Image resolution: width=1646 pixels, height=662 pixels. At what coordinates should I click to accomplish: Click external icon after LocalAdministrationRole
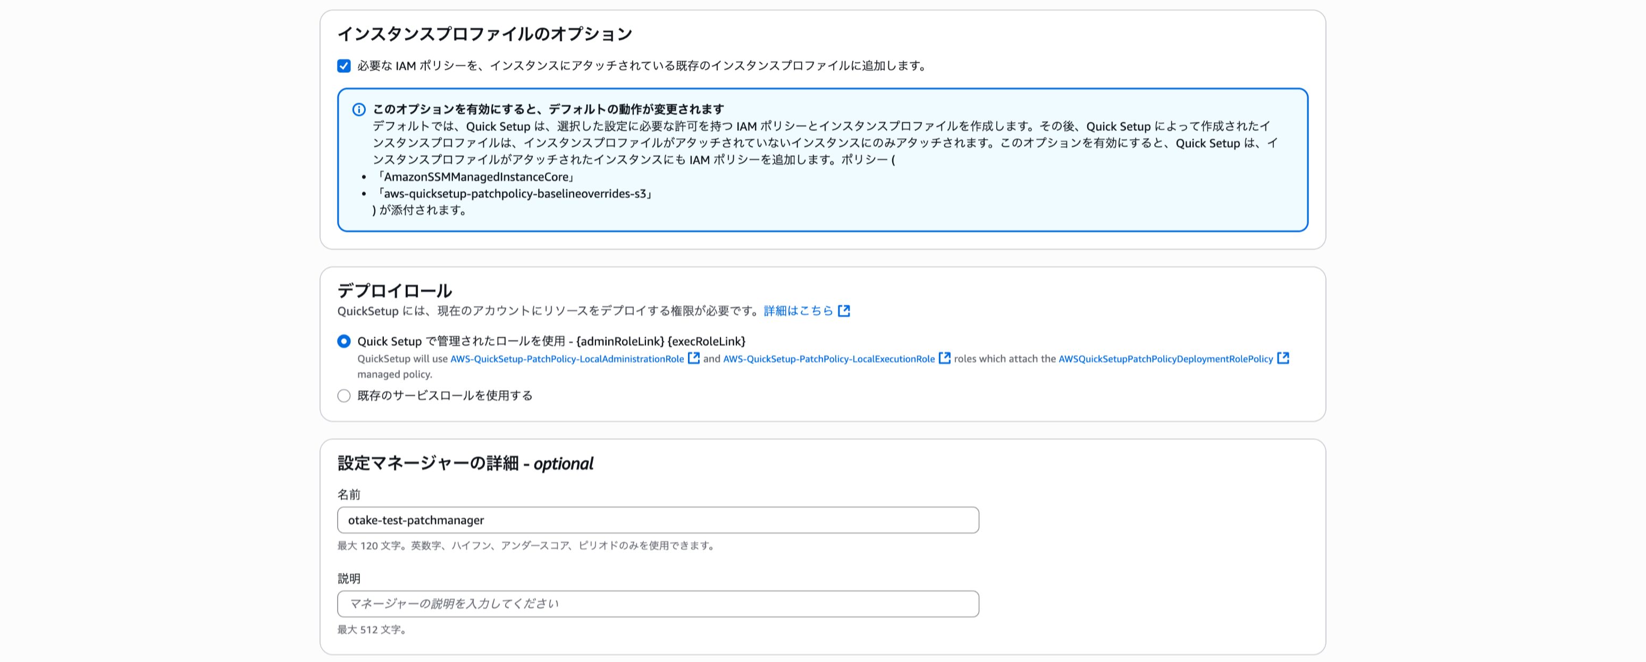693,358
